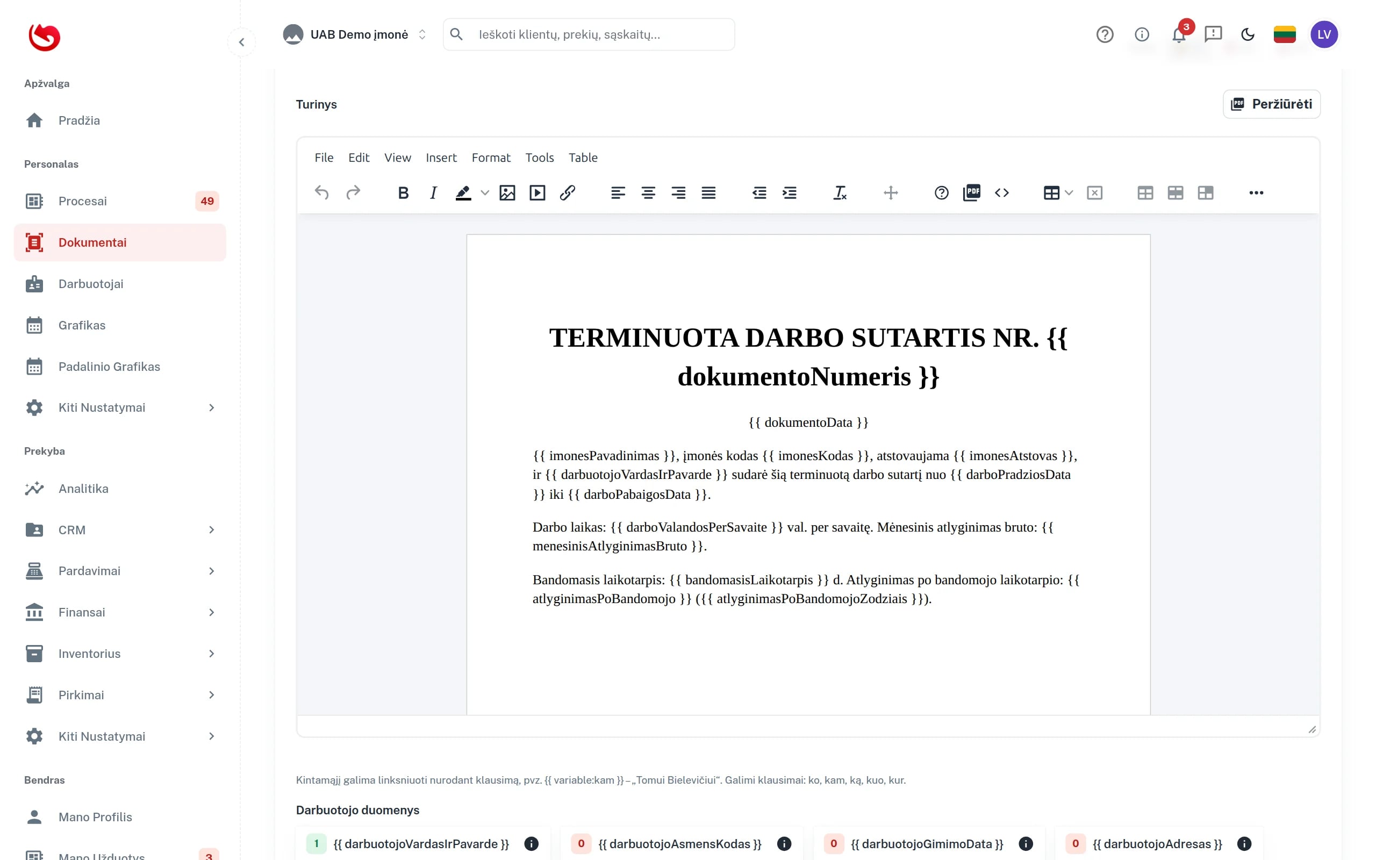Open the notifications bell
The width and height of the screenshot is (1376, 860).
1179,35
